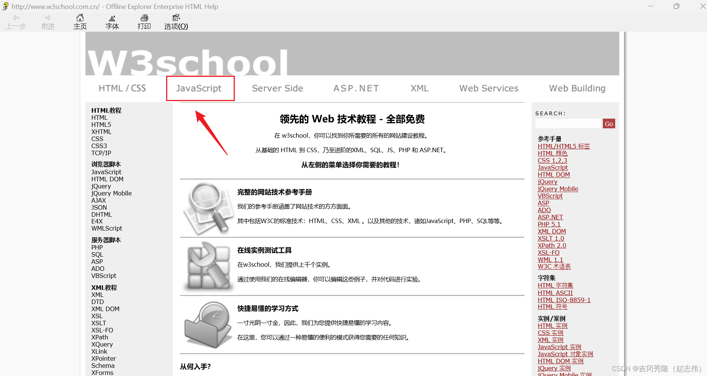
Task: Open the HTML / CSS navigation tab
Action: [122, 88]
